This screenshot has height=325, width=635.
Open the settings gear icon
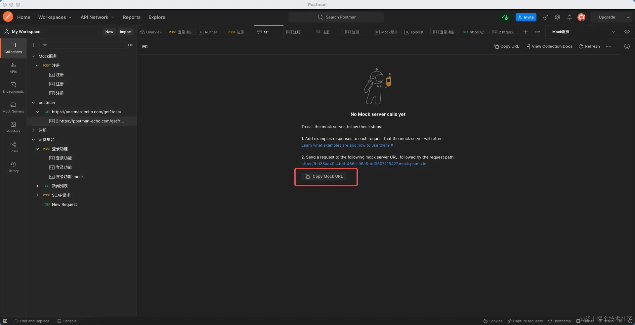click(x=558, y=17)
